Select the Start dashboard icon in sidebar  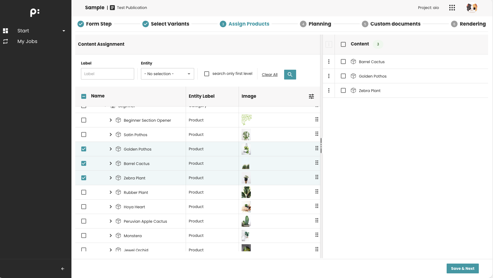coord(5,30)
